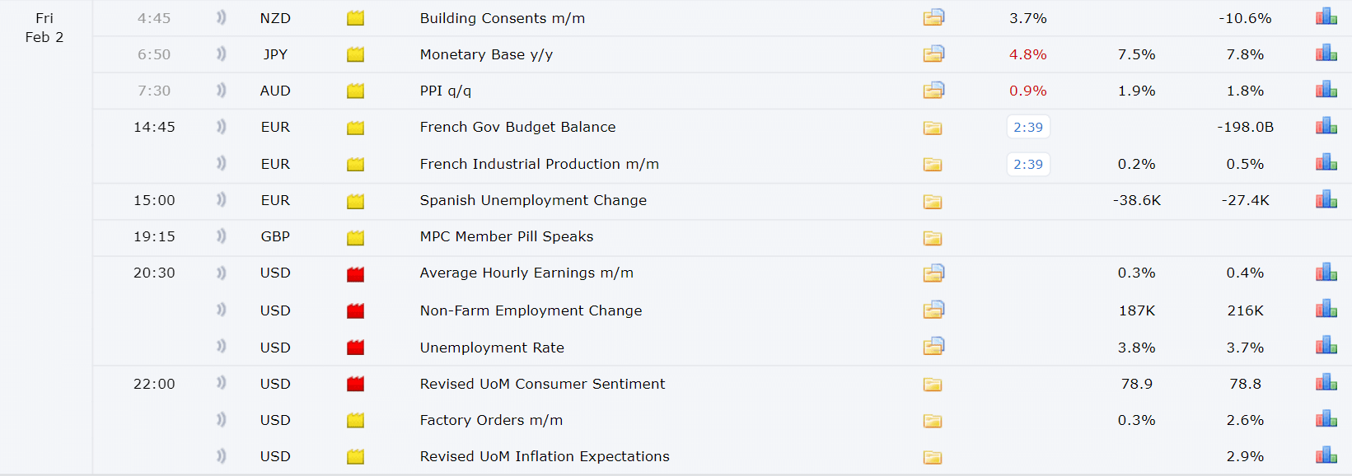This screenshot has height=476, width=1352.
Task: Toggle sound alert for Building Consents
Action: (221, 17)
